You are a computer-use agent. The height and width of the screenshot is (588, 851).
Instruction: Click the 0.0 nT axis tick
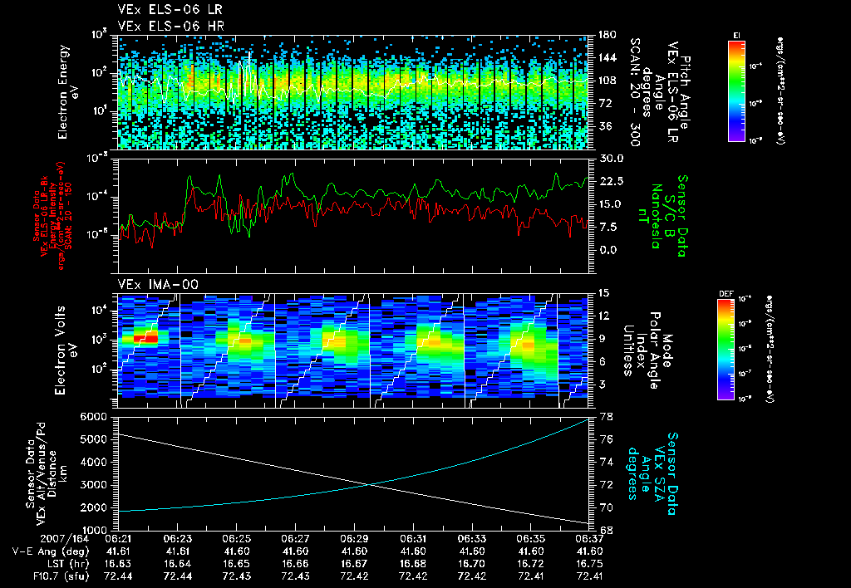click(608, 250)
